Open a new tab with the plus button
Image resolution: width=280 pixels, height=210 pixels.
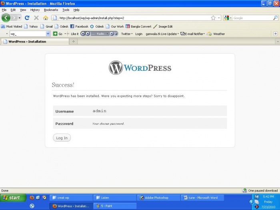(73, 42)
